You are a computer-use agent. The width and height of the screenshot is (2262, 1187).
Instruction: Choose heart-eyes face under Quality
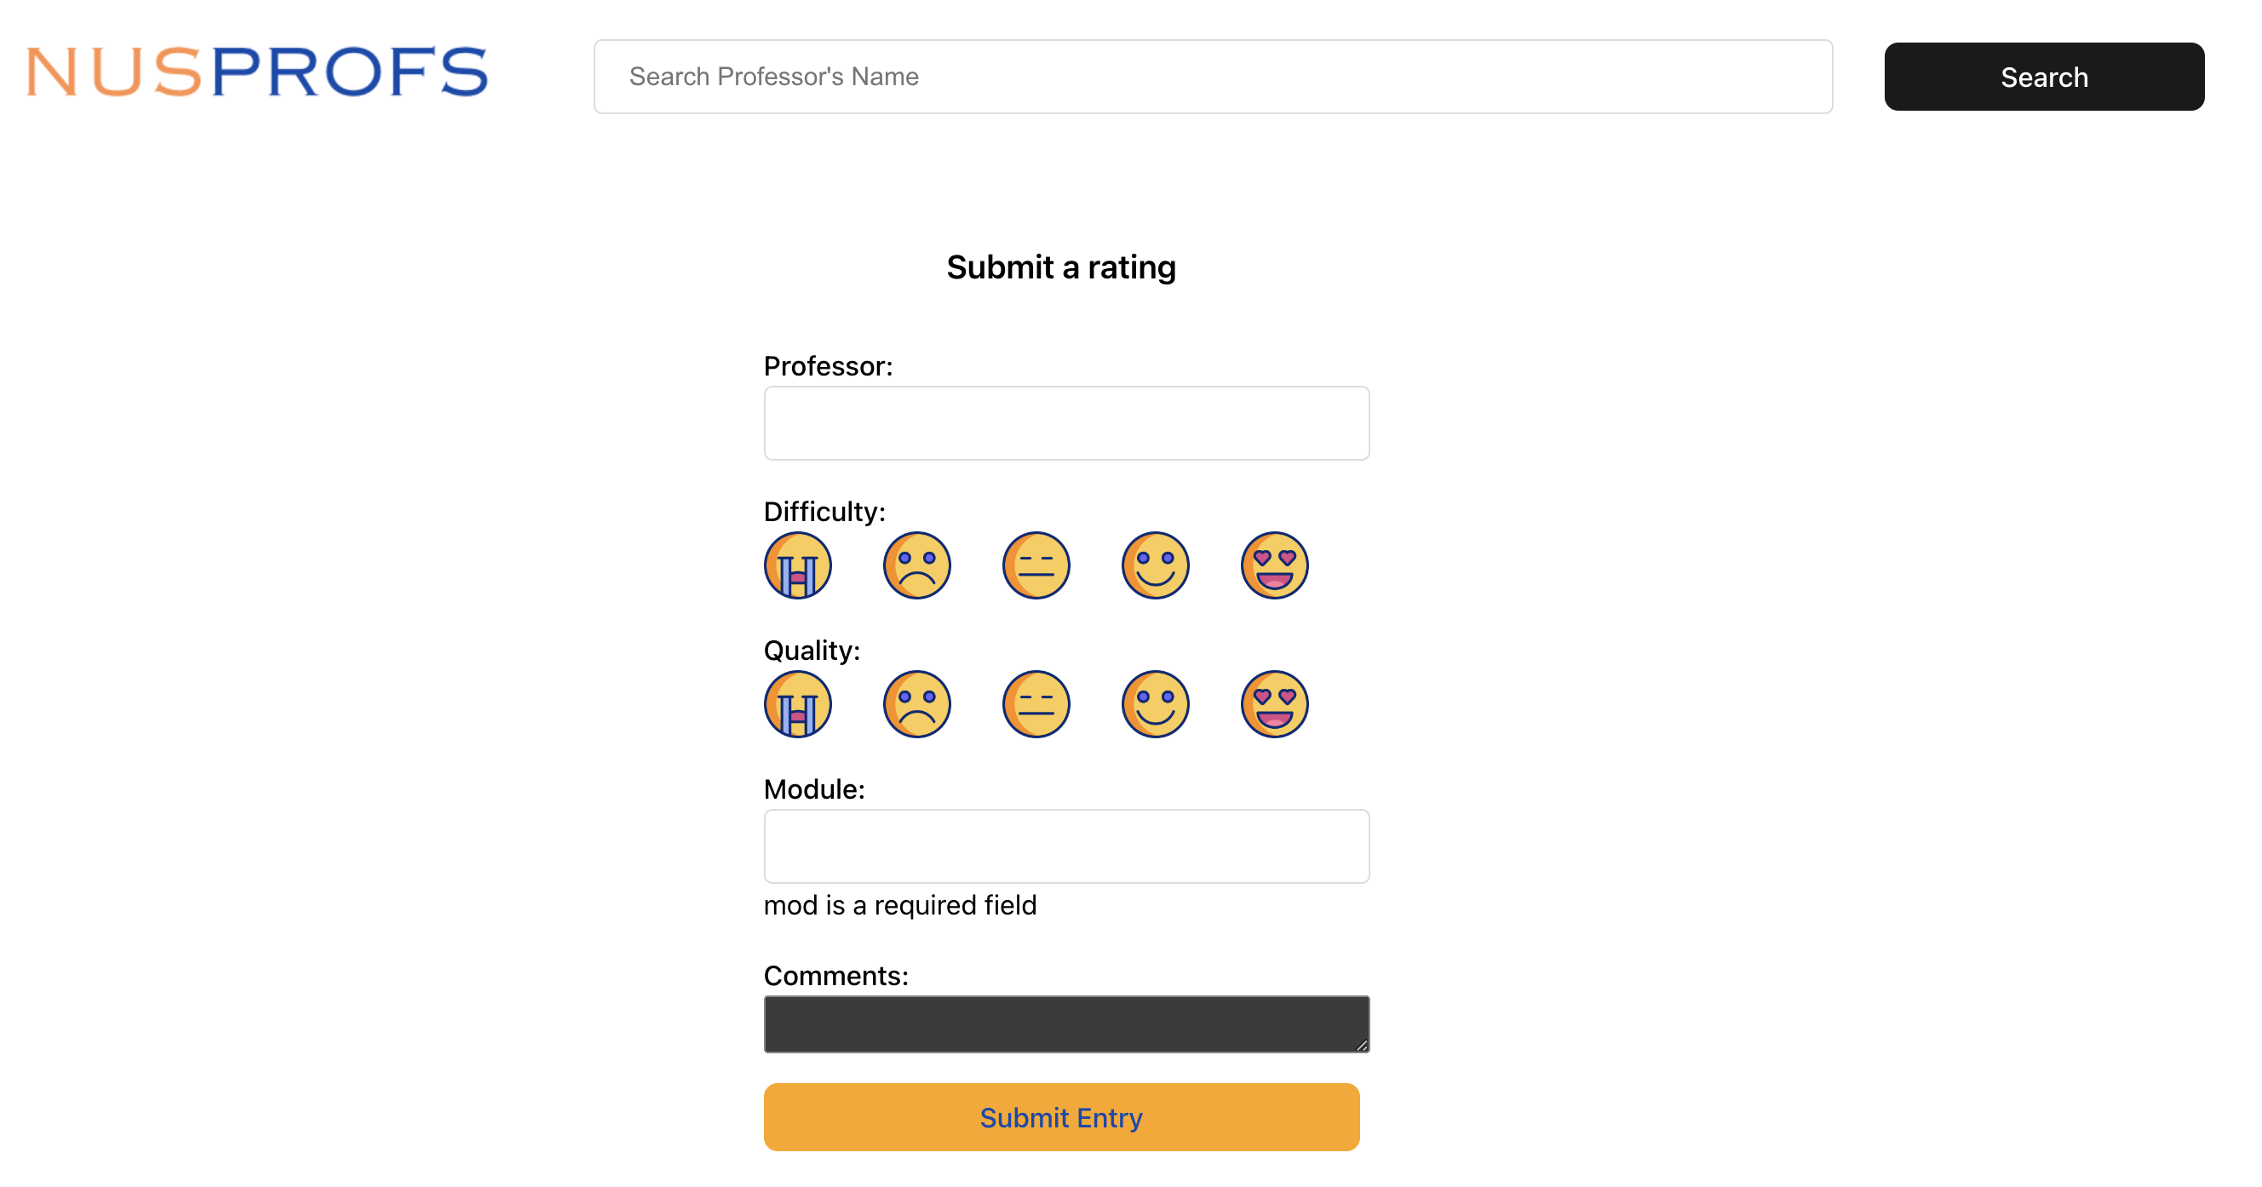coord(1274,704)
